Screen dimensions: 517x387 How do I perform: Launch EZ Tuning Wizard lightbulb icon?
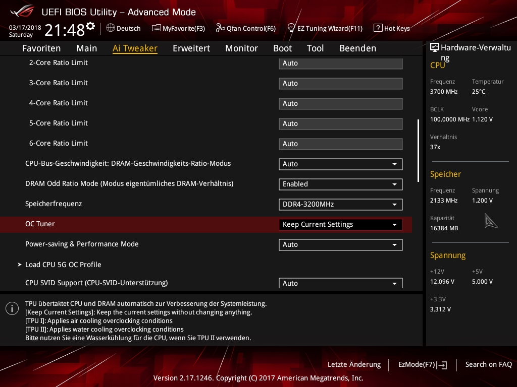click(291, 28)
